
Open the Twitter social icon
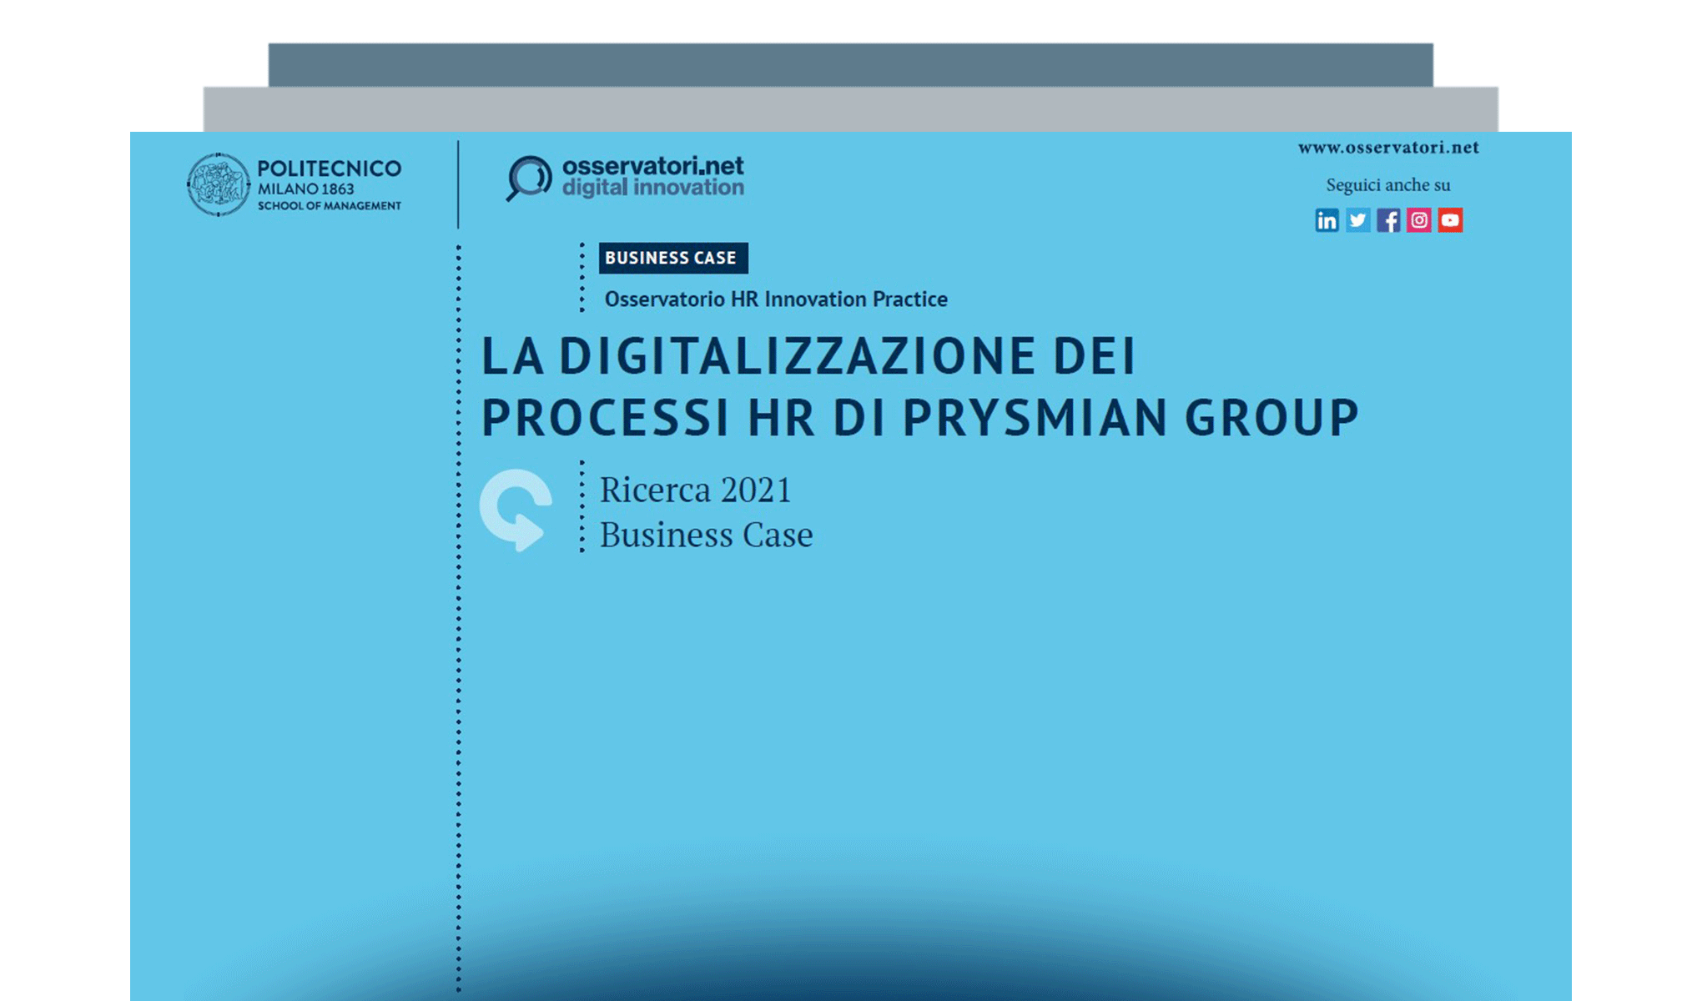[1358, 220]
